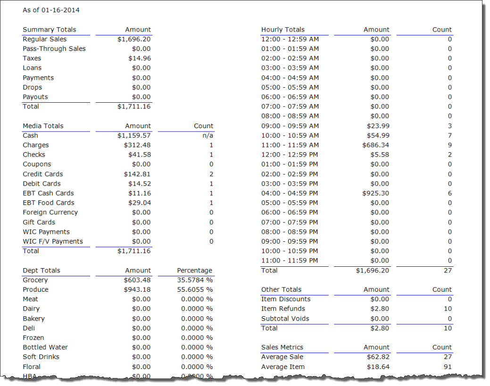Select the Sales Metrics heading
Screen dimensions: 490x386
282,347
